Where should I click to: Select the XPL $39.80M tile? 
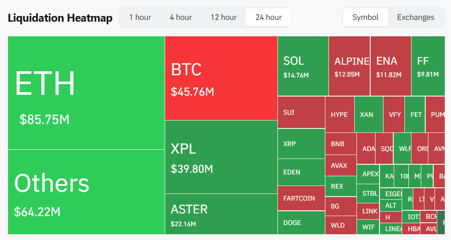click(221, 157)
